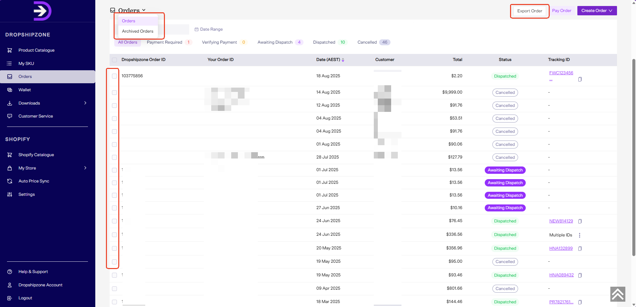Screen dimensions: 636x307
Task: View the Dispatched orders tab
Action: (x=330, y=42)
